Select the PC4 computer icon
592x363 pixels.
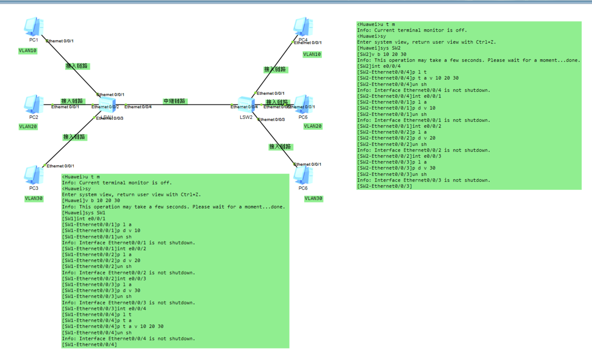(x=303, y=26)
